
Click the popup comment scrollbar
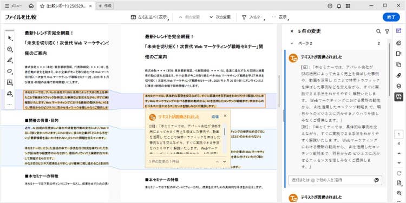tap(224, 132)
